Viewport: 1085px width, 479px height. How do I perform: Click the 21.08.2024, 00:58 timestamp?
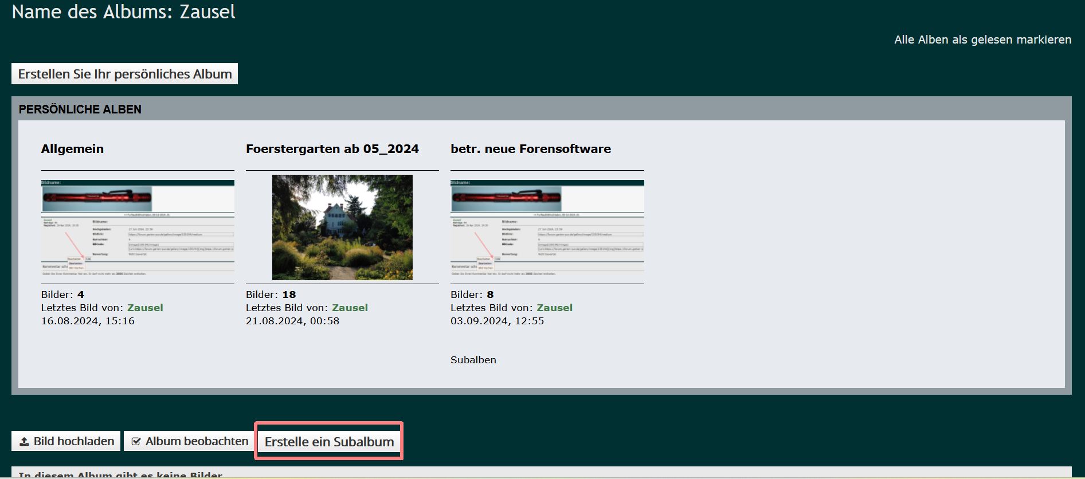(292, 321)
